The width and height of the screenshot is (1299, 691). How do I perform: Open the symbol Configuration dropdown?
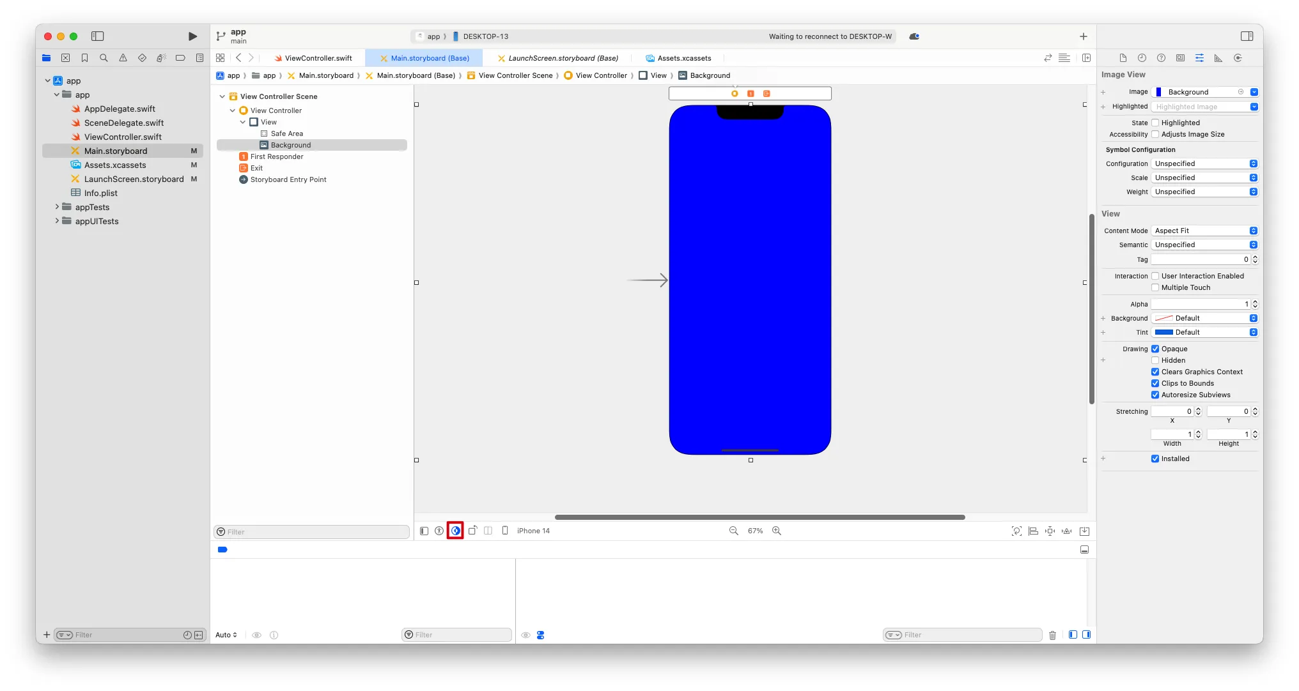point(1204,163)
